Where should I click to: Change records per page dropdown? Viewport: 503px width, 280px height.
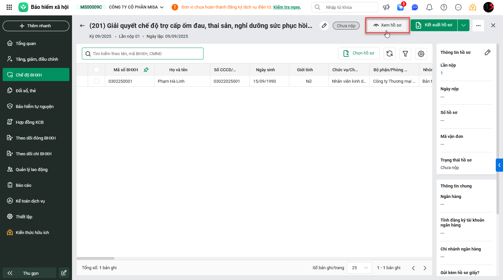pos(359,268)
